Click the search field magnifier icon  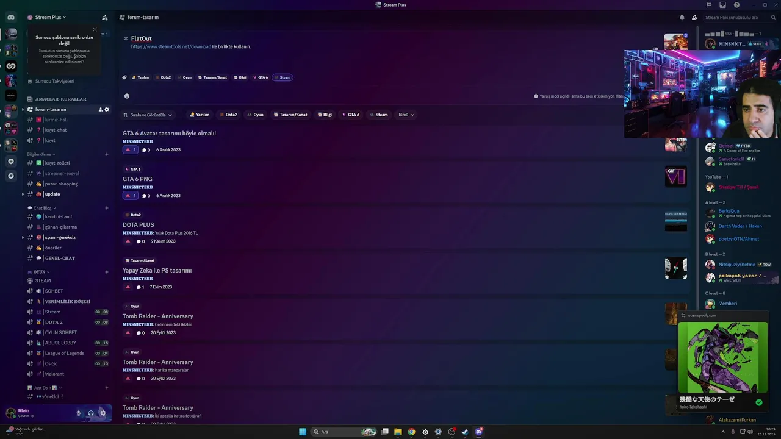tap(773, 17)
